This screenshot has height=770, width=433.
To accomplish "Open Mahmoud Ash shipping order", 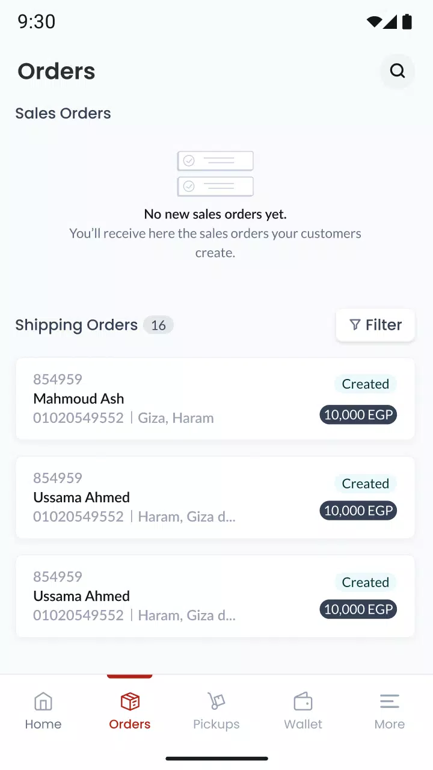I will (215, 399).
